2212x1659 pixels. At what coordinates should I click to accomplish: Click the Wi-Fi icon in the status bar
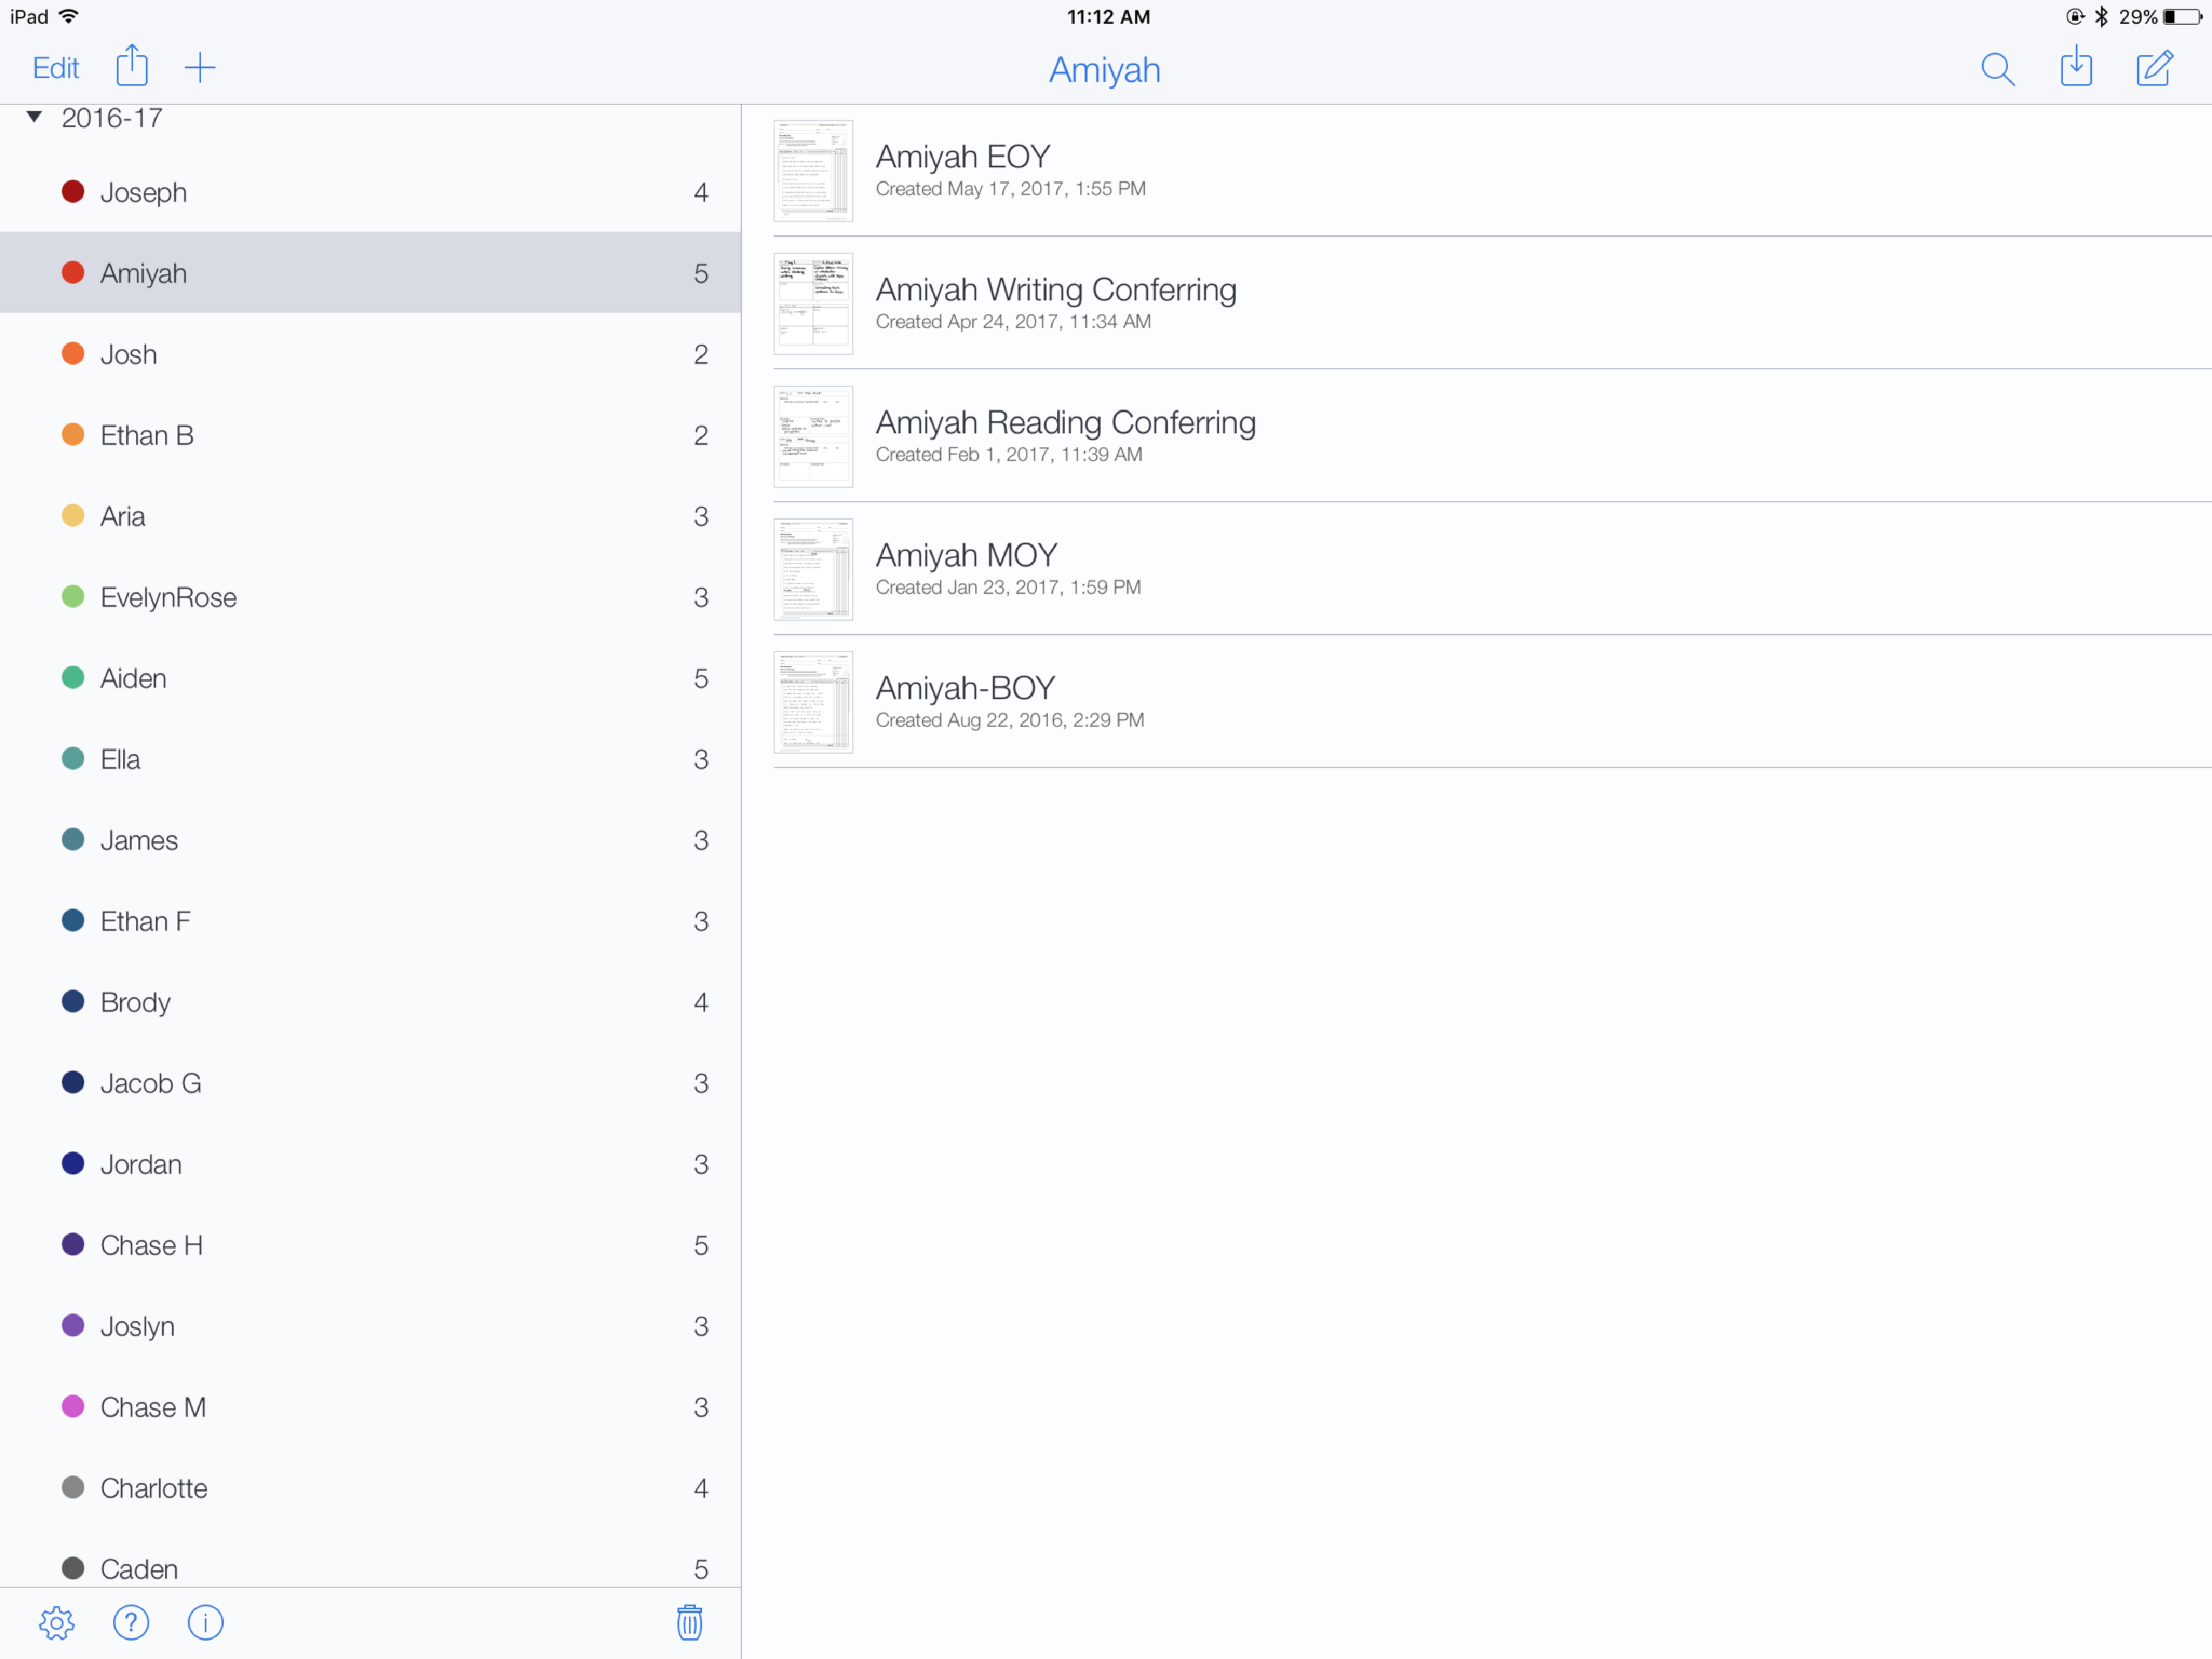click(x=69, y=16)
